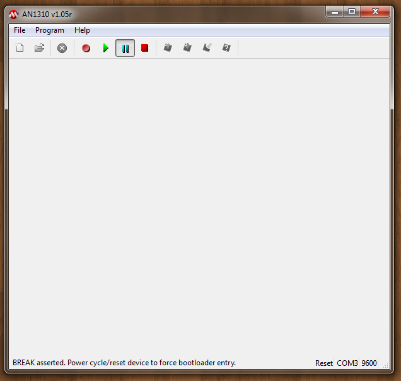Open the Program menu
Image resolution: width=401 pixels, height=381 pixels.
pos(50,30)
